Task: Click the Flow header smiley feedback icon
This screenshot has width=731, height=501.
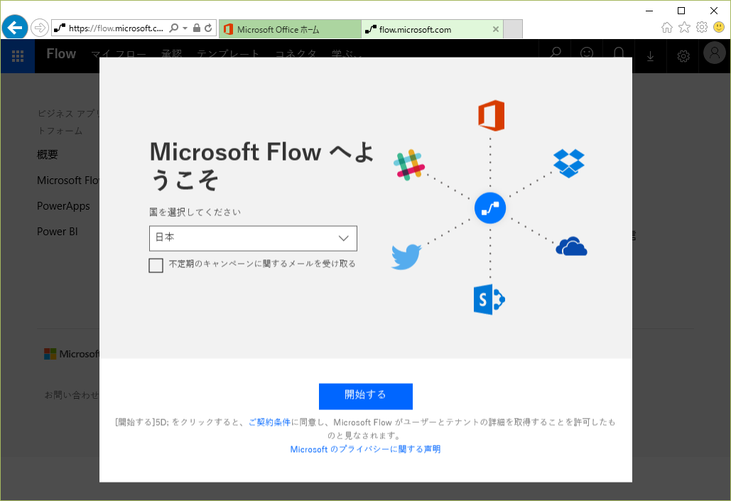Action: coord(587,53)
